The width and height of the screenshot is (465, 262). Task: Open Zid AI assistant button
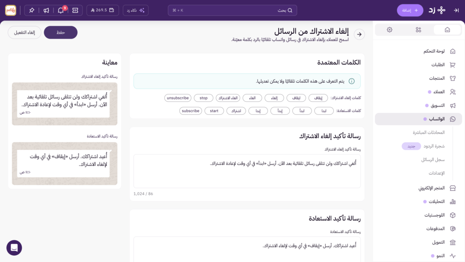[135, 10]
